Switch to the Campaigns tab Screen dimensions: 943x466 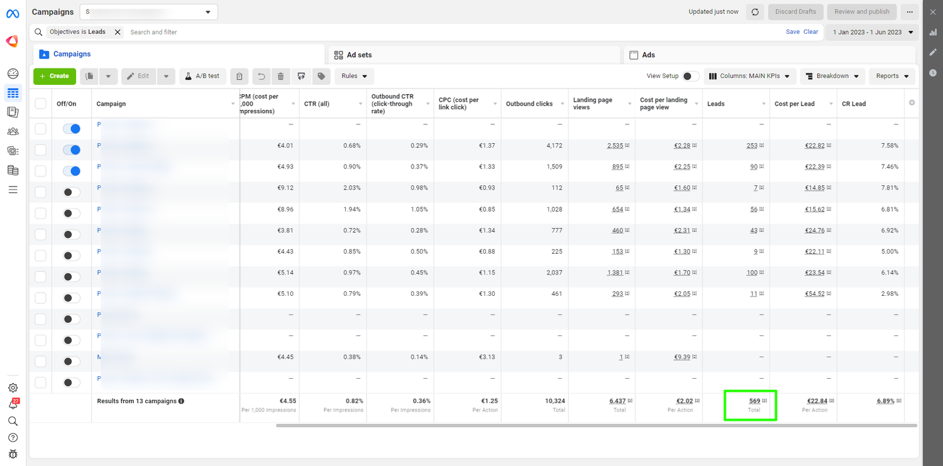pyautogui.click(x=179, y=54)
